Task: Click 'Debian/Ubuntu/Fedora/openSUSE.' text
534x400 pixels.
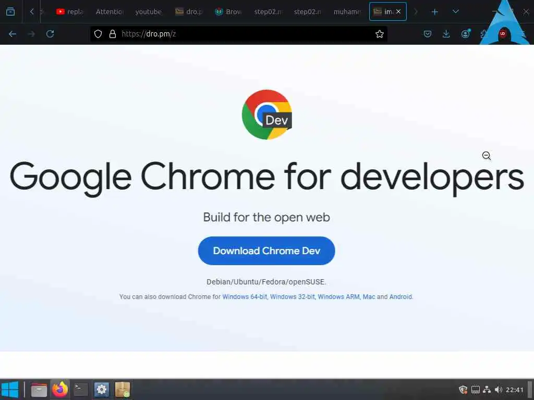Action: click(266, 282)
